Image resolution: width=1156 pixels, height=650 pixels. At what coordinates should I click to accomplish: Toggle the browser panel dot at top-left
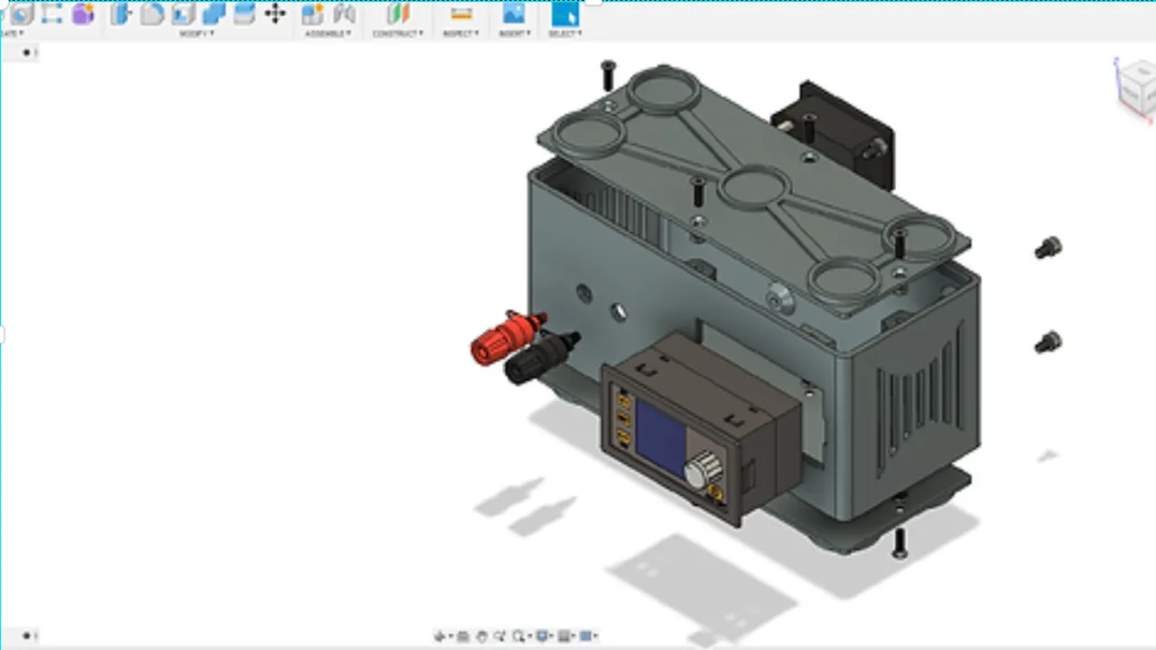pyautogui.click(x=26, y=52)
